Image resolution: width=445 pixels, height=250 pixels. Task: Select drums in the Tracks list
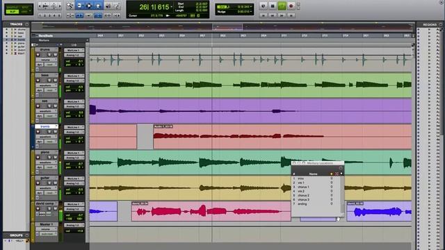22,29
